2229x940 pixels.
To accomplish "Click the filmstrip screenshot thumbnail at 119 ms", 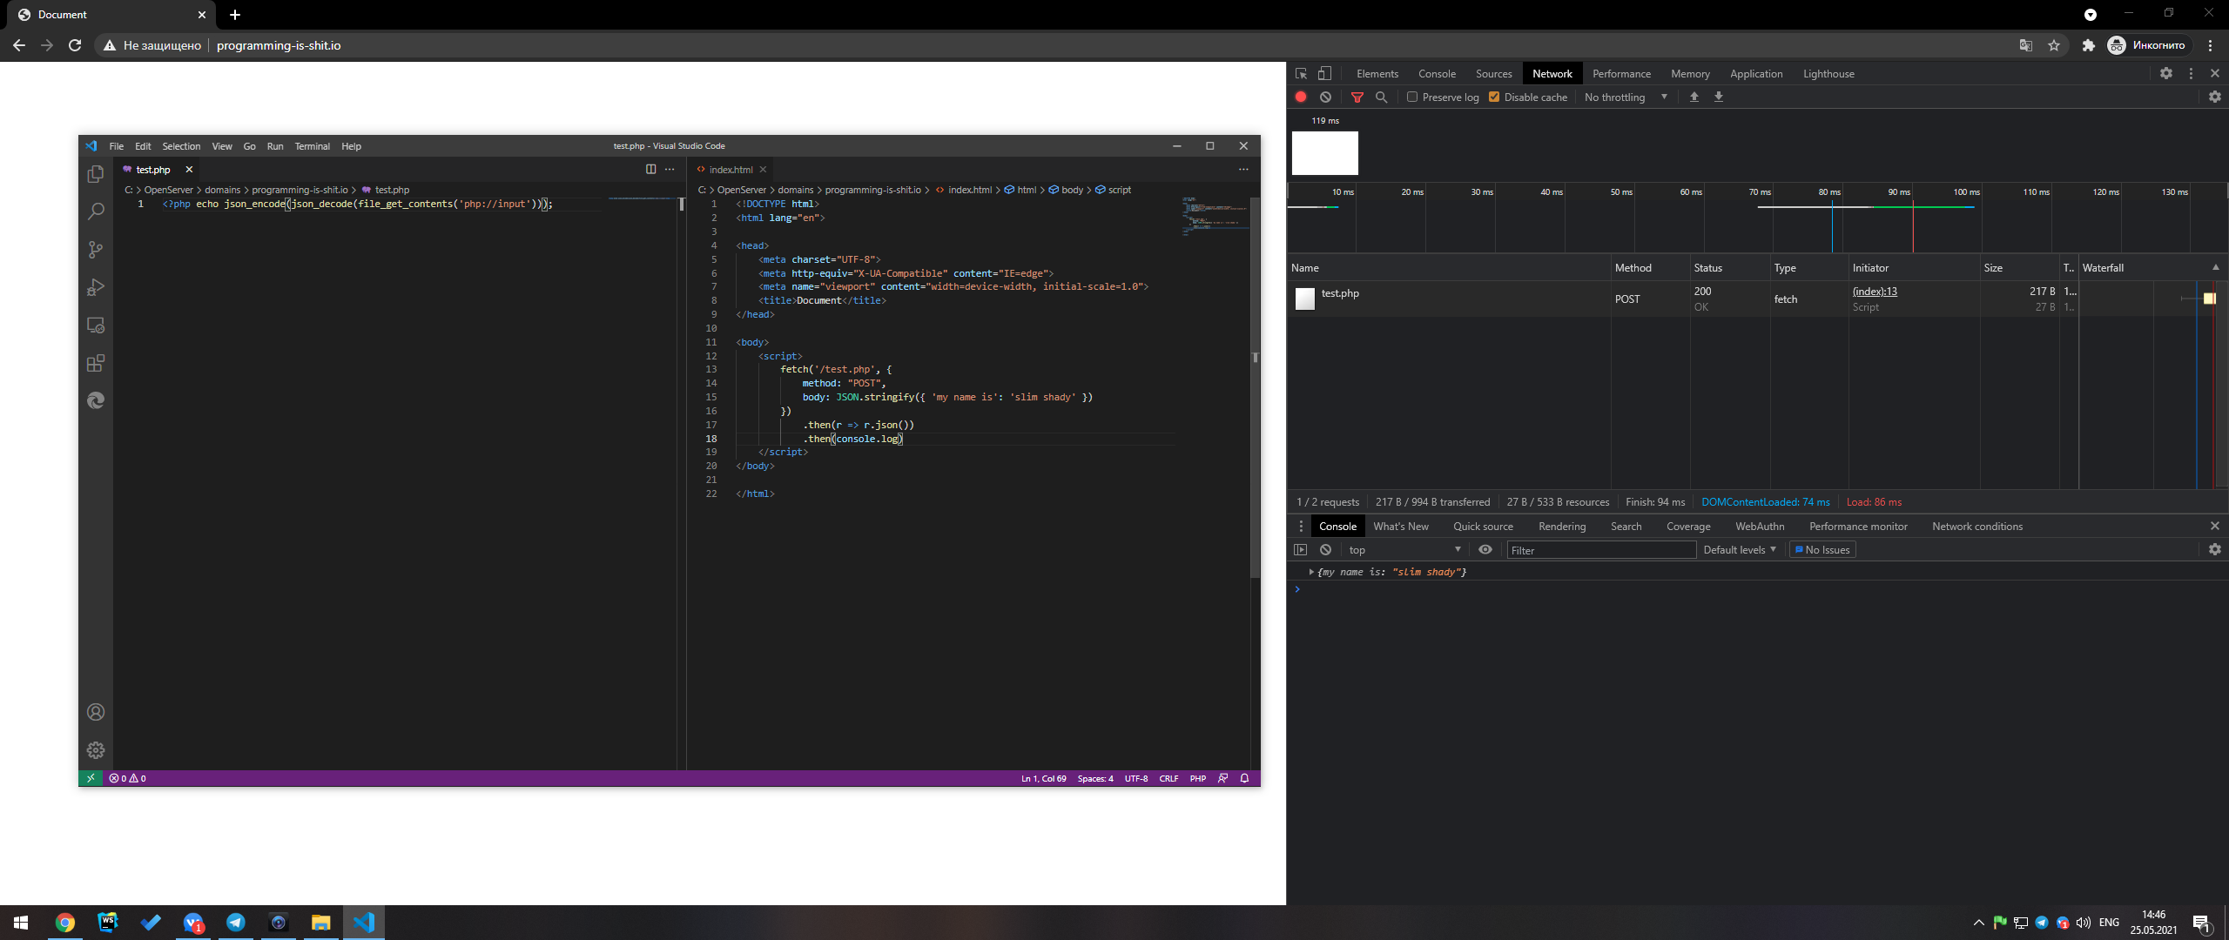I will point(1325,153).
